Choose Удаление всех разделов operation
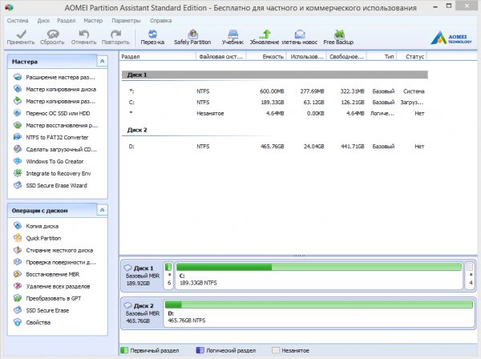 (51, 286)
